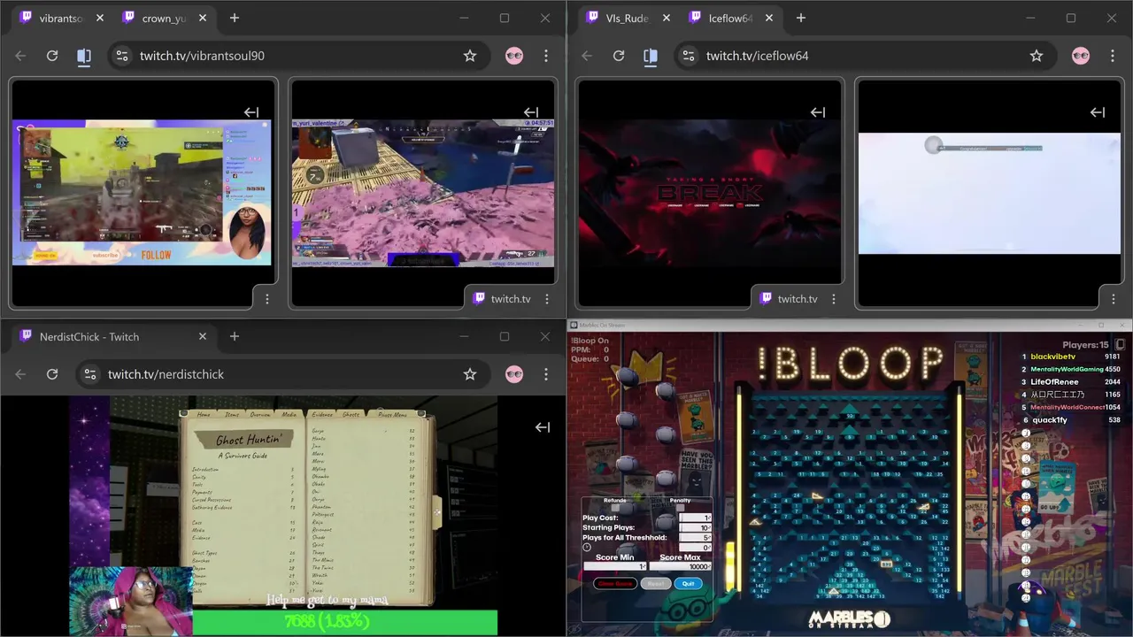Click the Score Min input field
Screen dimensions: 1133x637
click(x=615, y=566)
